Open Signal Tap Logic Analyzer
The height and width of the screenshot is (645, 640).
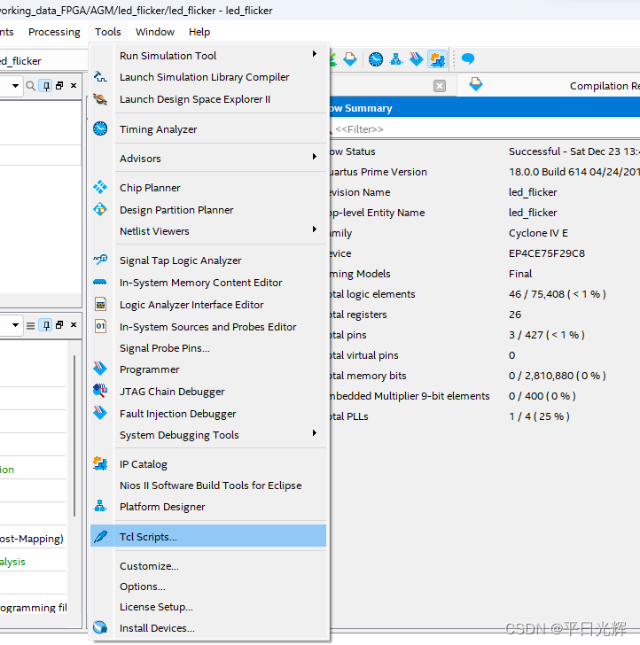[x=208, y=260]
